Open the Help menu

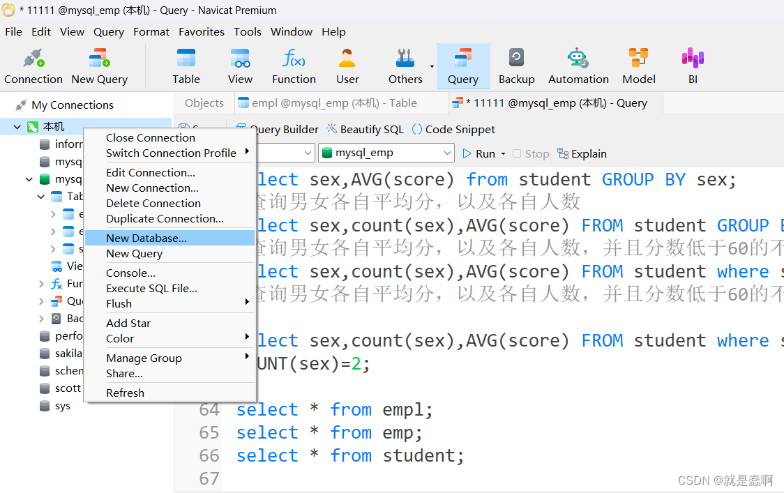pyautogui.click(x=333, y=32)
